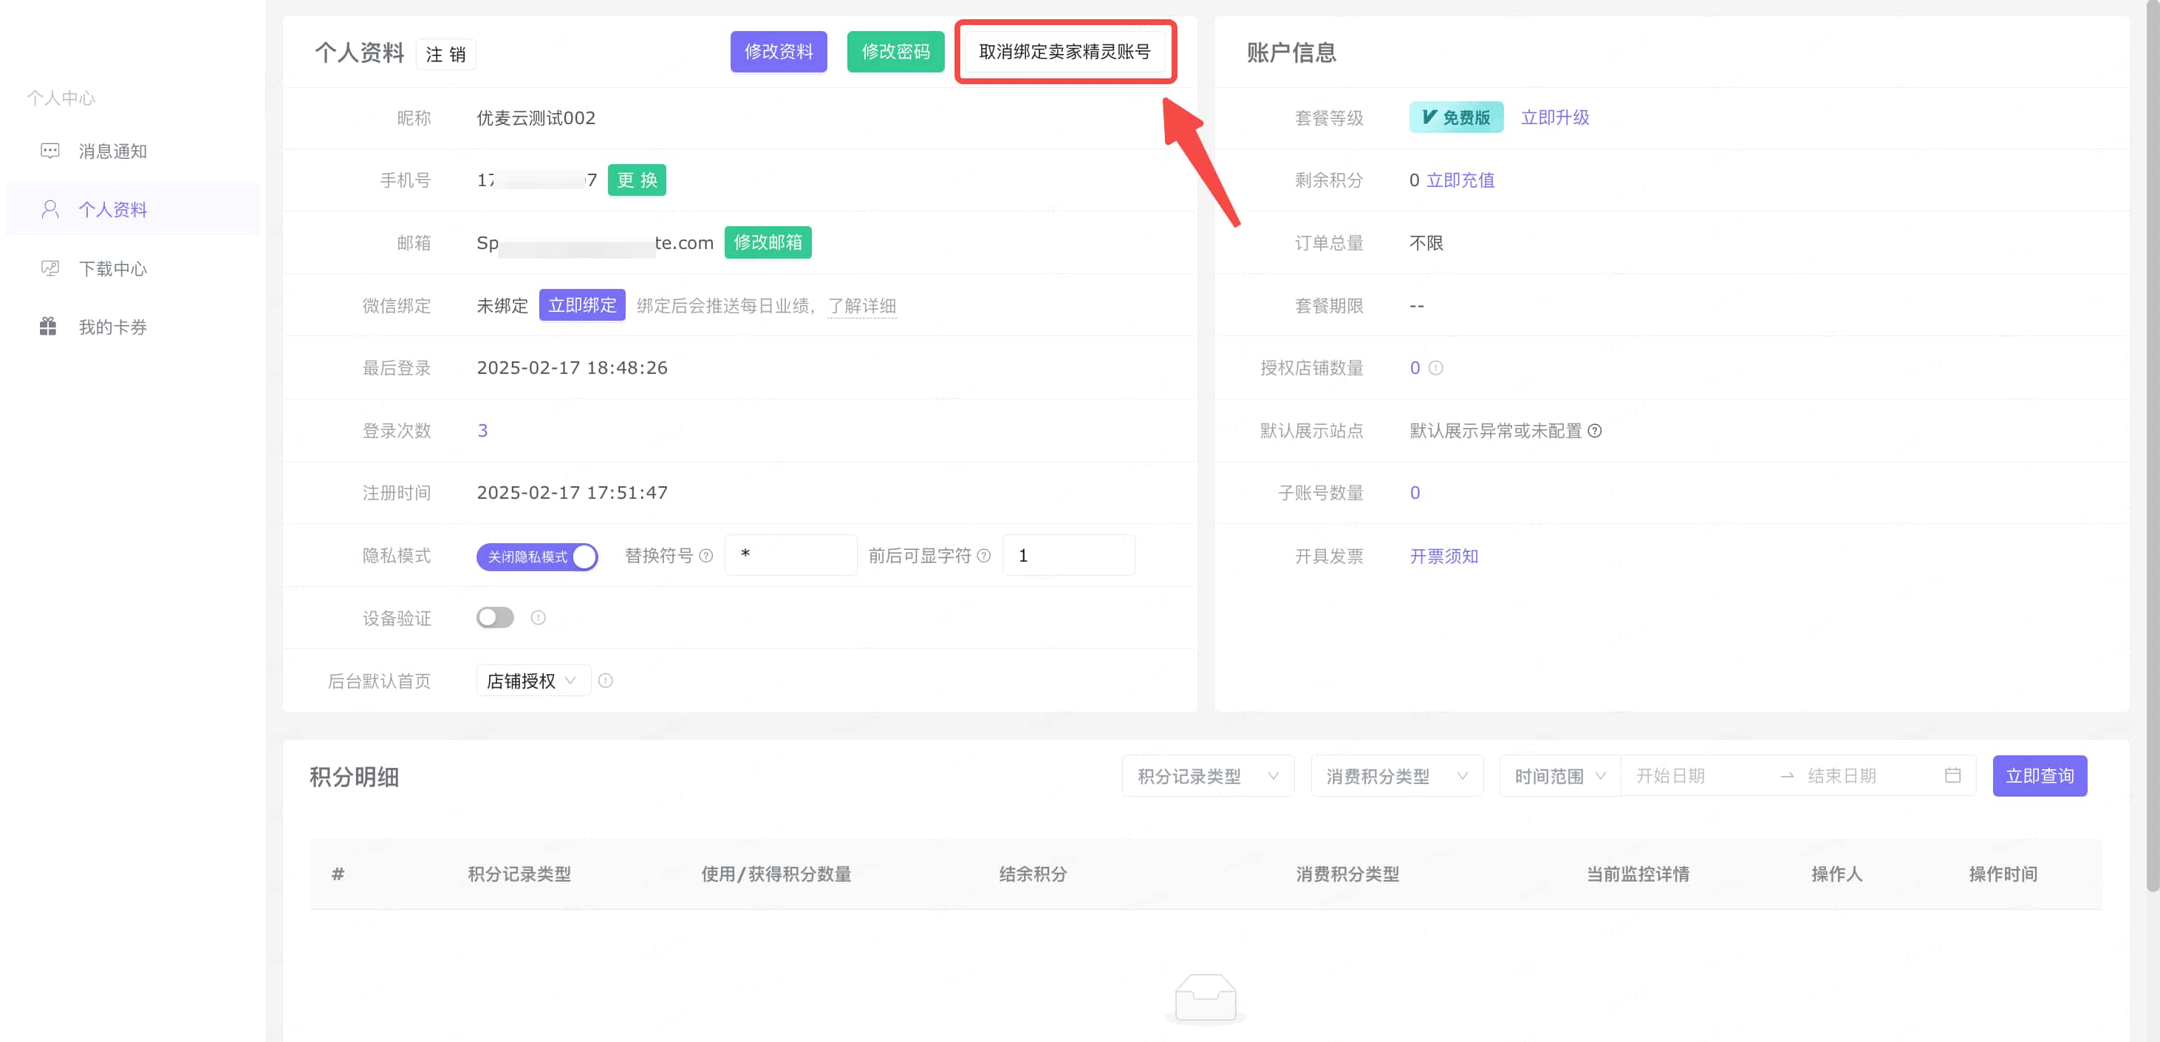Viewport: 2160px width, 1042px height.
Task: Open the calendar icon beside 结束日期
Action: coord(1955,775)
